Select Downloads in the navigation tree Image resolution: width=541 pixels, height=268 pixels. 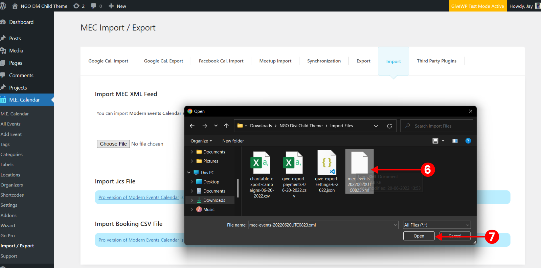214,200
